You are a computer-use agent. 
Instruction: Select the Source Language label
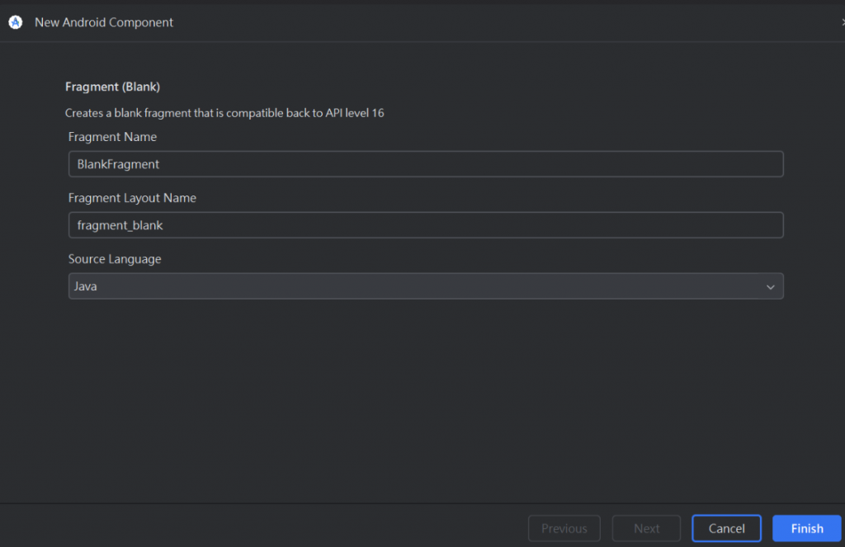tap(115, 259)
